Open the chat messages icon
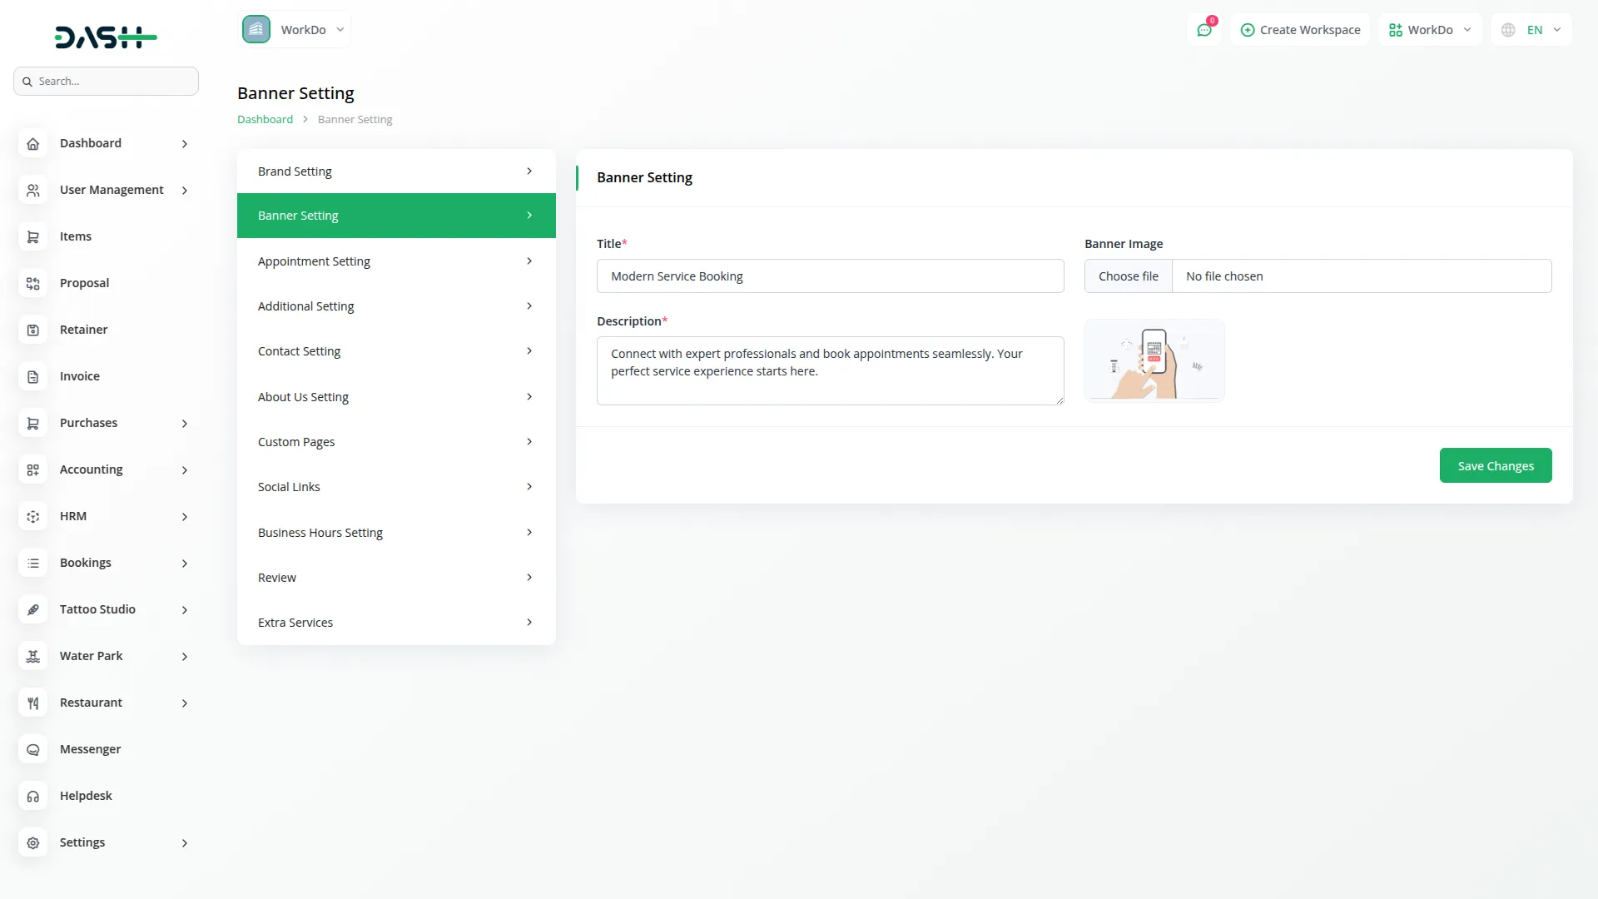 point(1203,30)
